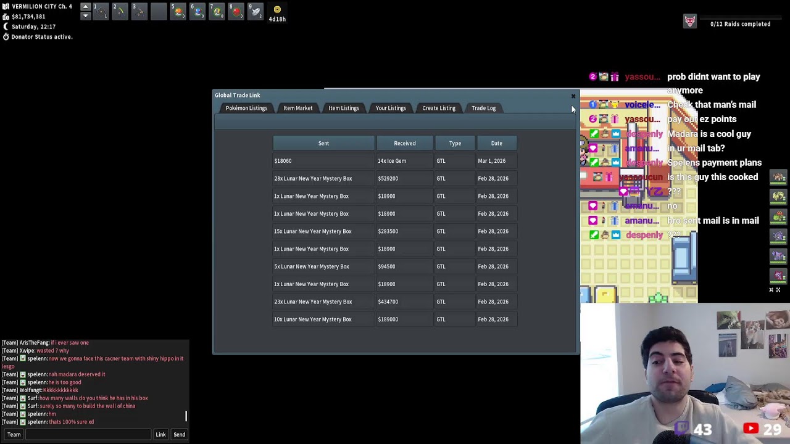Viewport: 790px width, 444px height.
Task: Select the 5x Lunar New Year Mystery Box row
Action: 395,266
